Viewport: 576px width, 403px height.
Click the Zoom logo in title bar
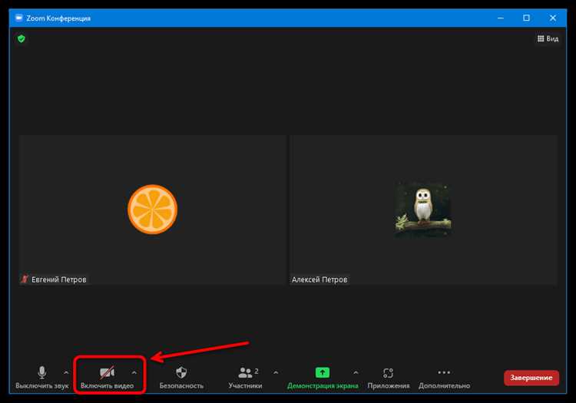(x=18, y=18)
